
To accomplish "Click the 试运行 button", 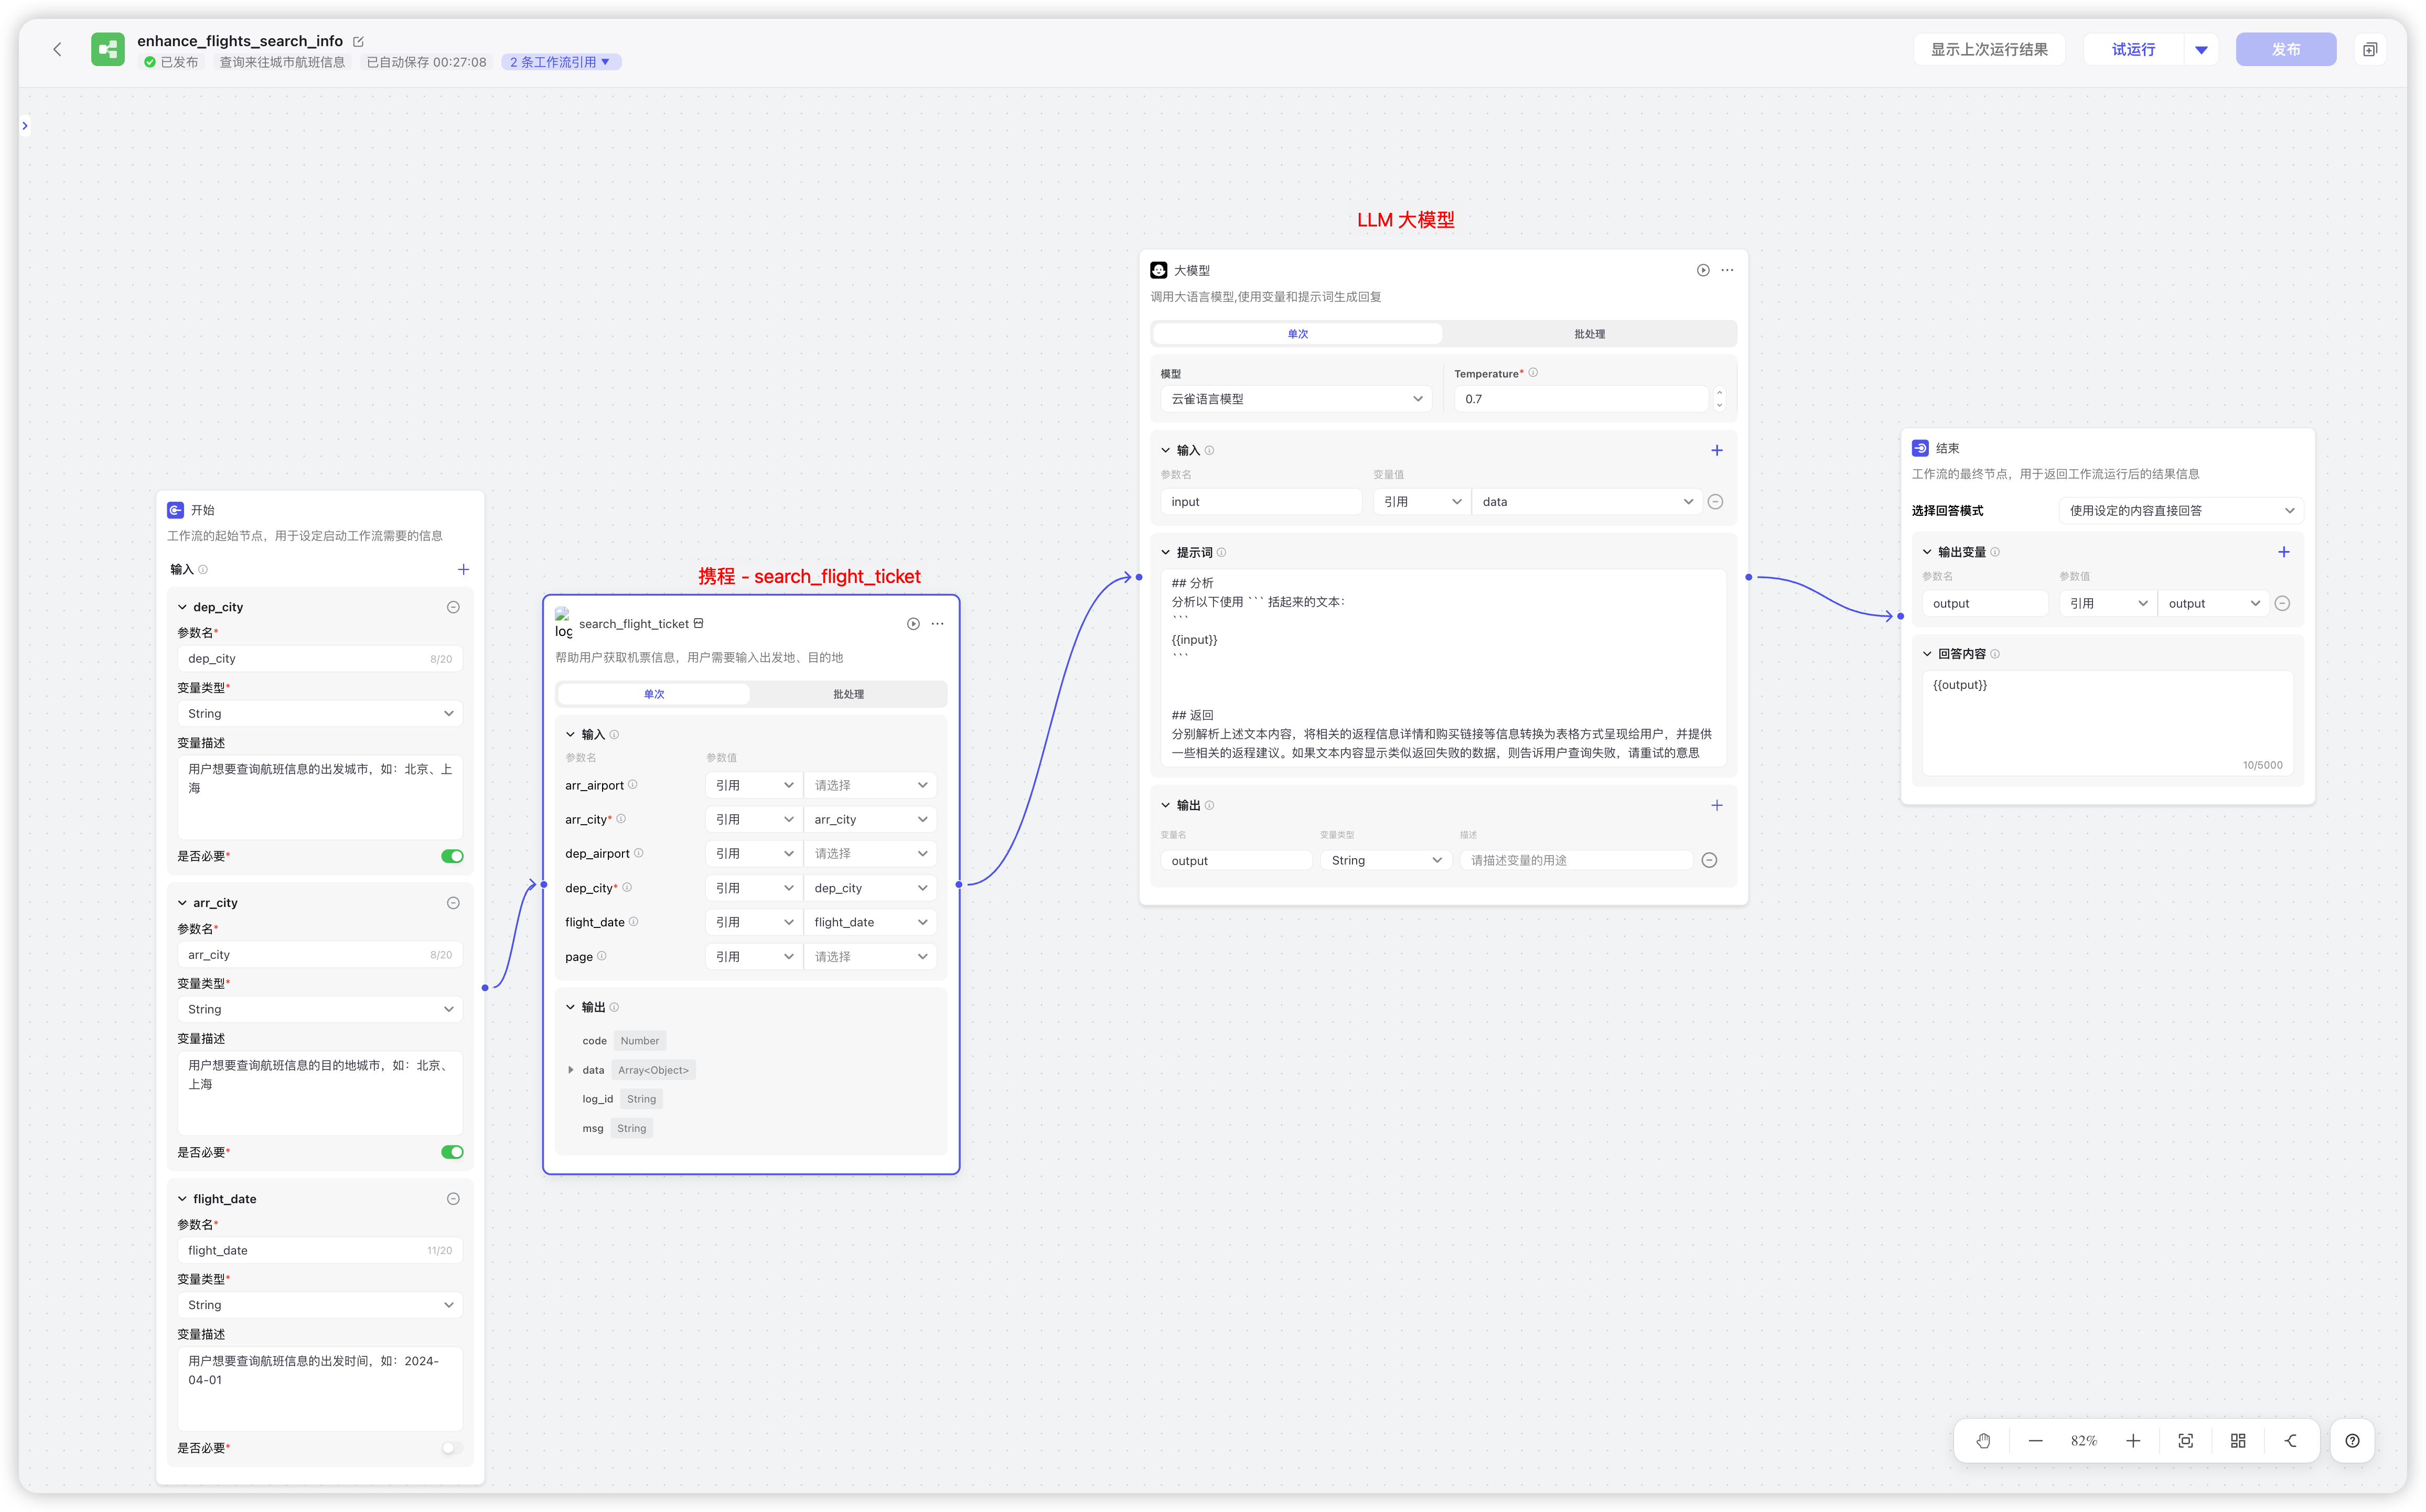I will point(2133,49).
